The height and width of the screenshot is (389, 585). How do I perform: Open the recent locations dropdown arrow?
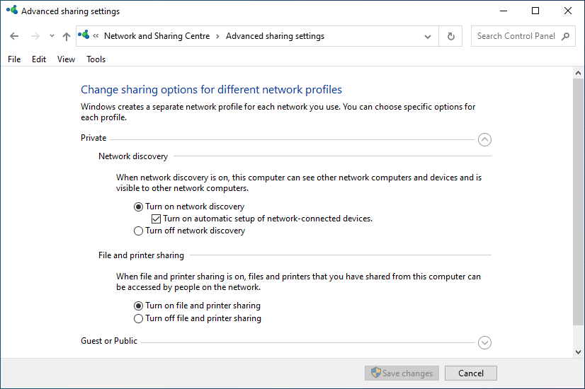[52, 36]
